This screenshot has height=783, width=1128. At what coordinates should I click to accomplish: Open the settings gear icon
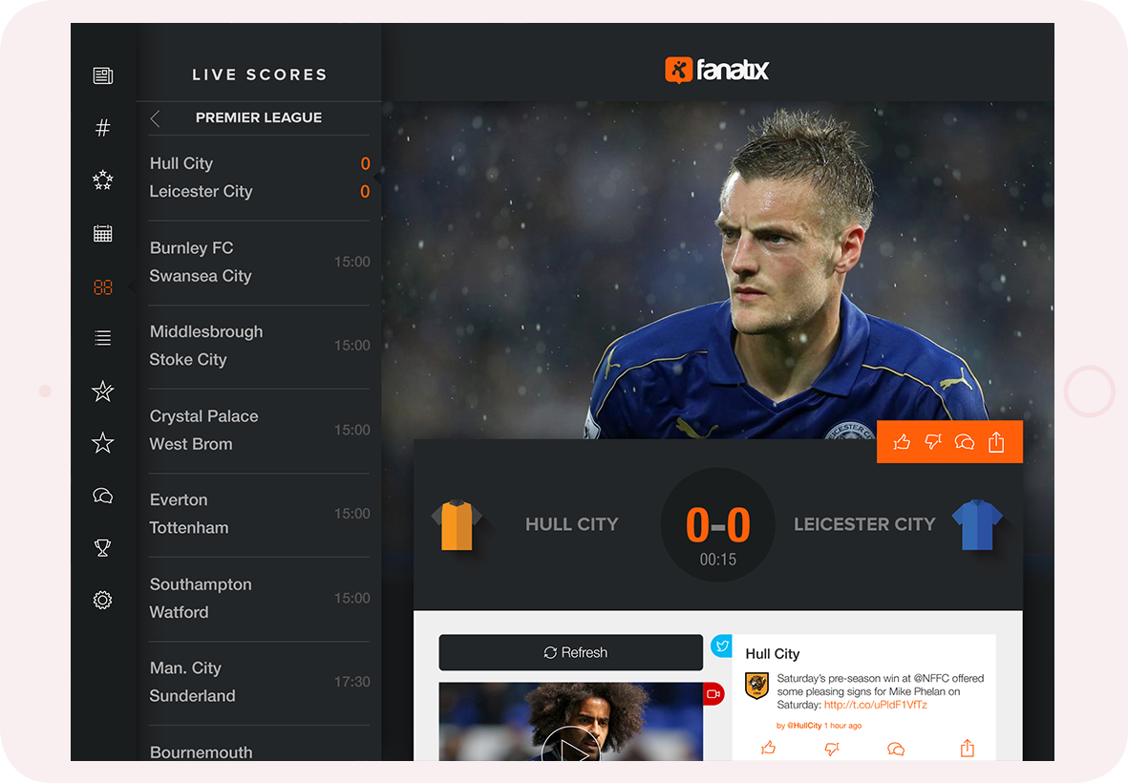103,600
